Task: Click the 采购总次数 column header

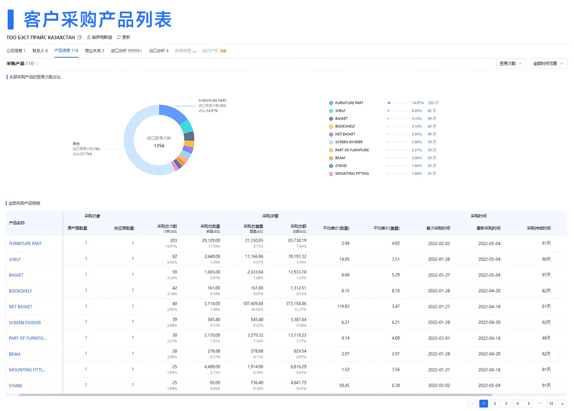Action: point(167,228)
